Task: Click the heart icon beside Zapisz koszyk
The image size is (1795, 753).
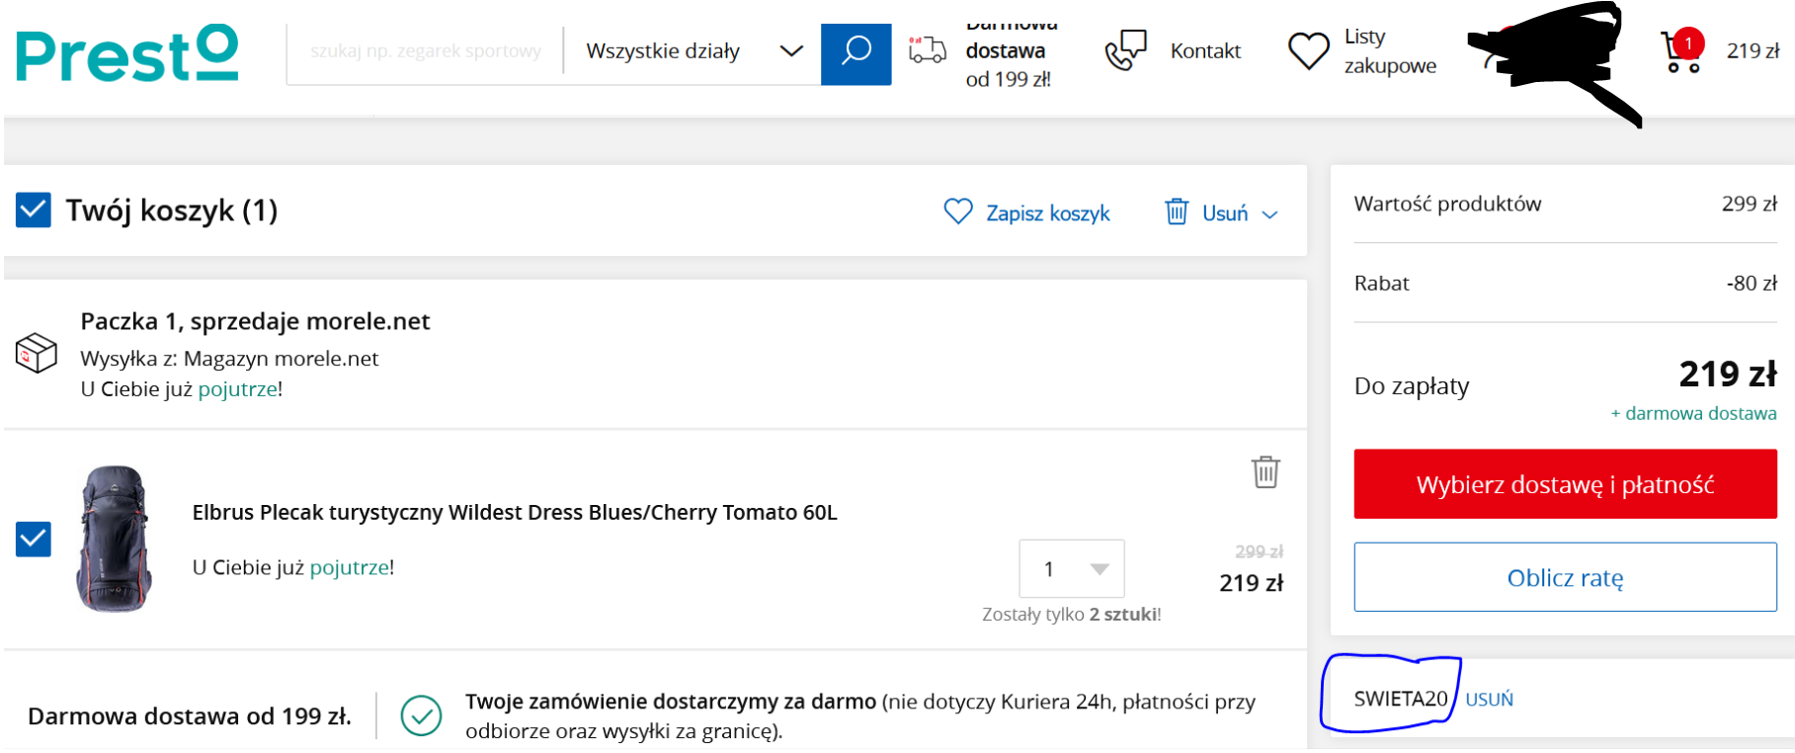Action: point(958,211)
